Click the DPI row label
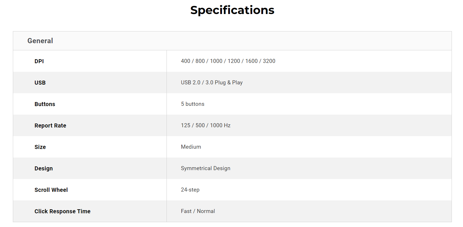 pyautogui.click(x=39, y=61)
